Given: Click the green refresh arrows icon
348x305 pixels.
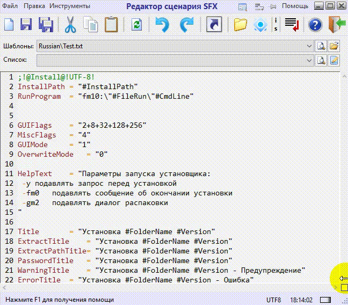Looking at the screenshot, I should (137, 24).
